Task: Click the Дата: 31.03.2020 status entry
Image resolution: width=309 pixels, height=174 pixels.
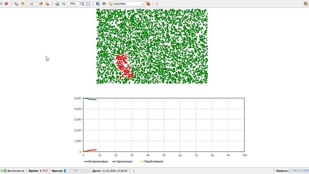Action: coord(110,171)
